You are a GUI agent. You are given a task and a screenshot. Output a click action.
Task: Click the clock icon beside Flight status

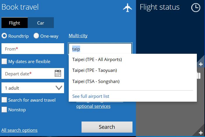[x=196, y=8]
